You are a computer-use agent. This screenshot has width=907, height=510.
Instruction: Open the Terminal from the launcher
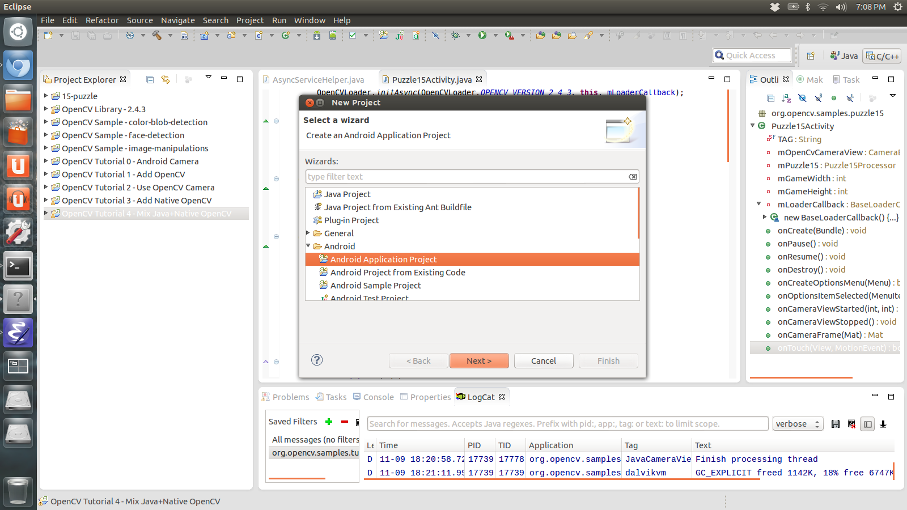pyautogui.click(x=18, y=266)
